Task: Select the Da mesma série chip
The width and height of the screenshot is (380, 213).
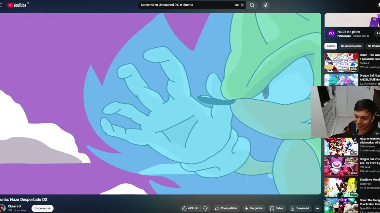Action: (351, 46)
